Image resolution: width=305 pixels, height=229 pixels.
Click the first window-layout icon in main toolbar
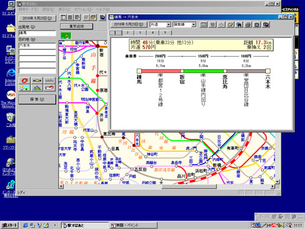[63, 17]
